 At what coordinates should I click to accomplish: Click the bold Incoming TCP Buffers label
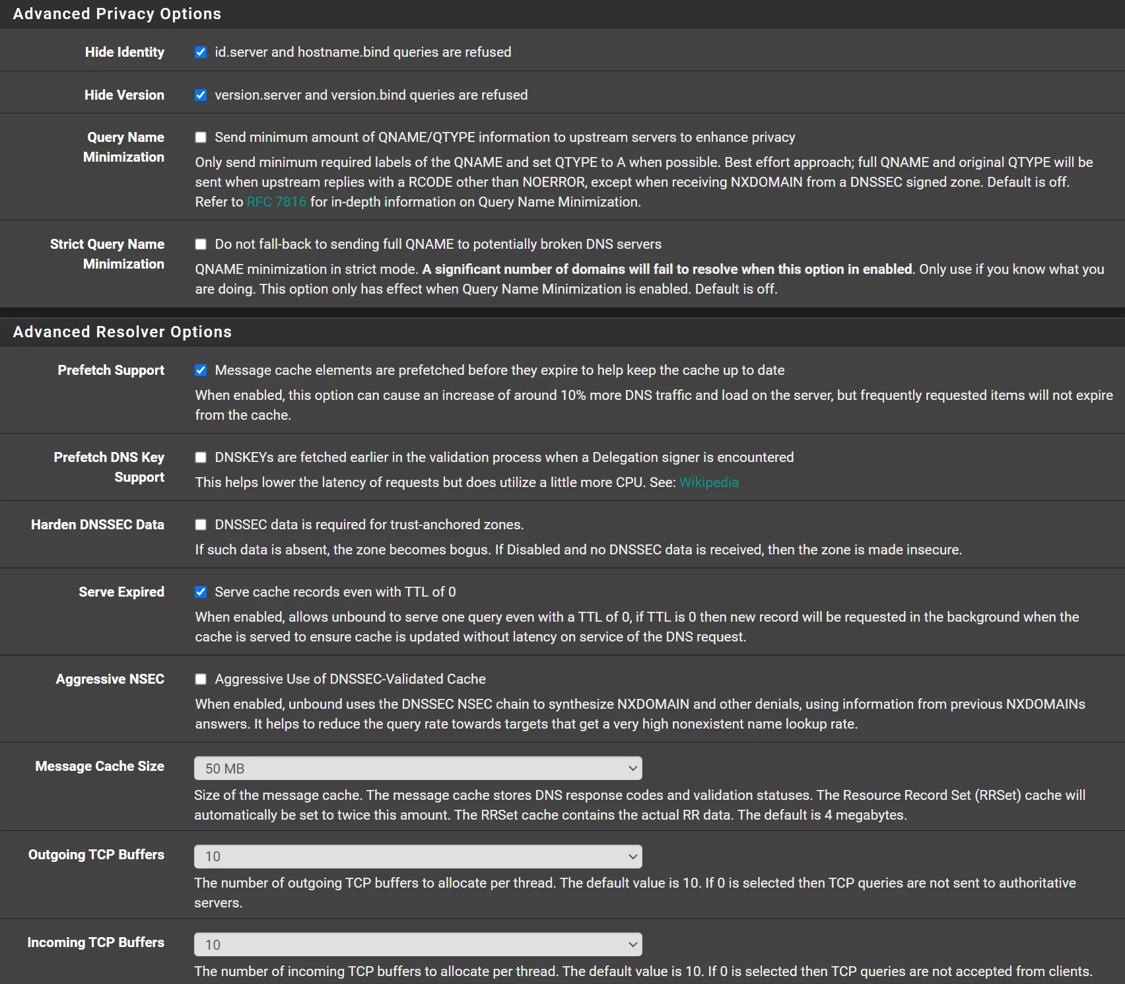96,942
